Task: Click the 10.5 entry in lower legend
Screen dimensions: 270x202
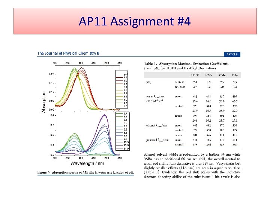Action: (x=122, y=142)
